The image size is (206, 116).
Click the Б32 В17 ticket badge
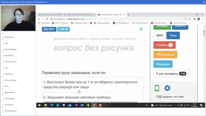click(49, 29)
